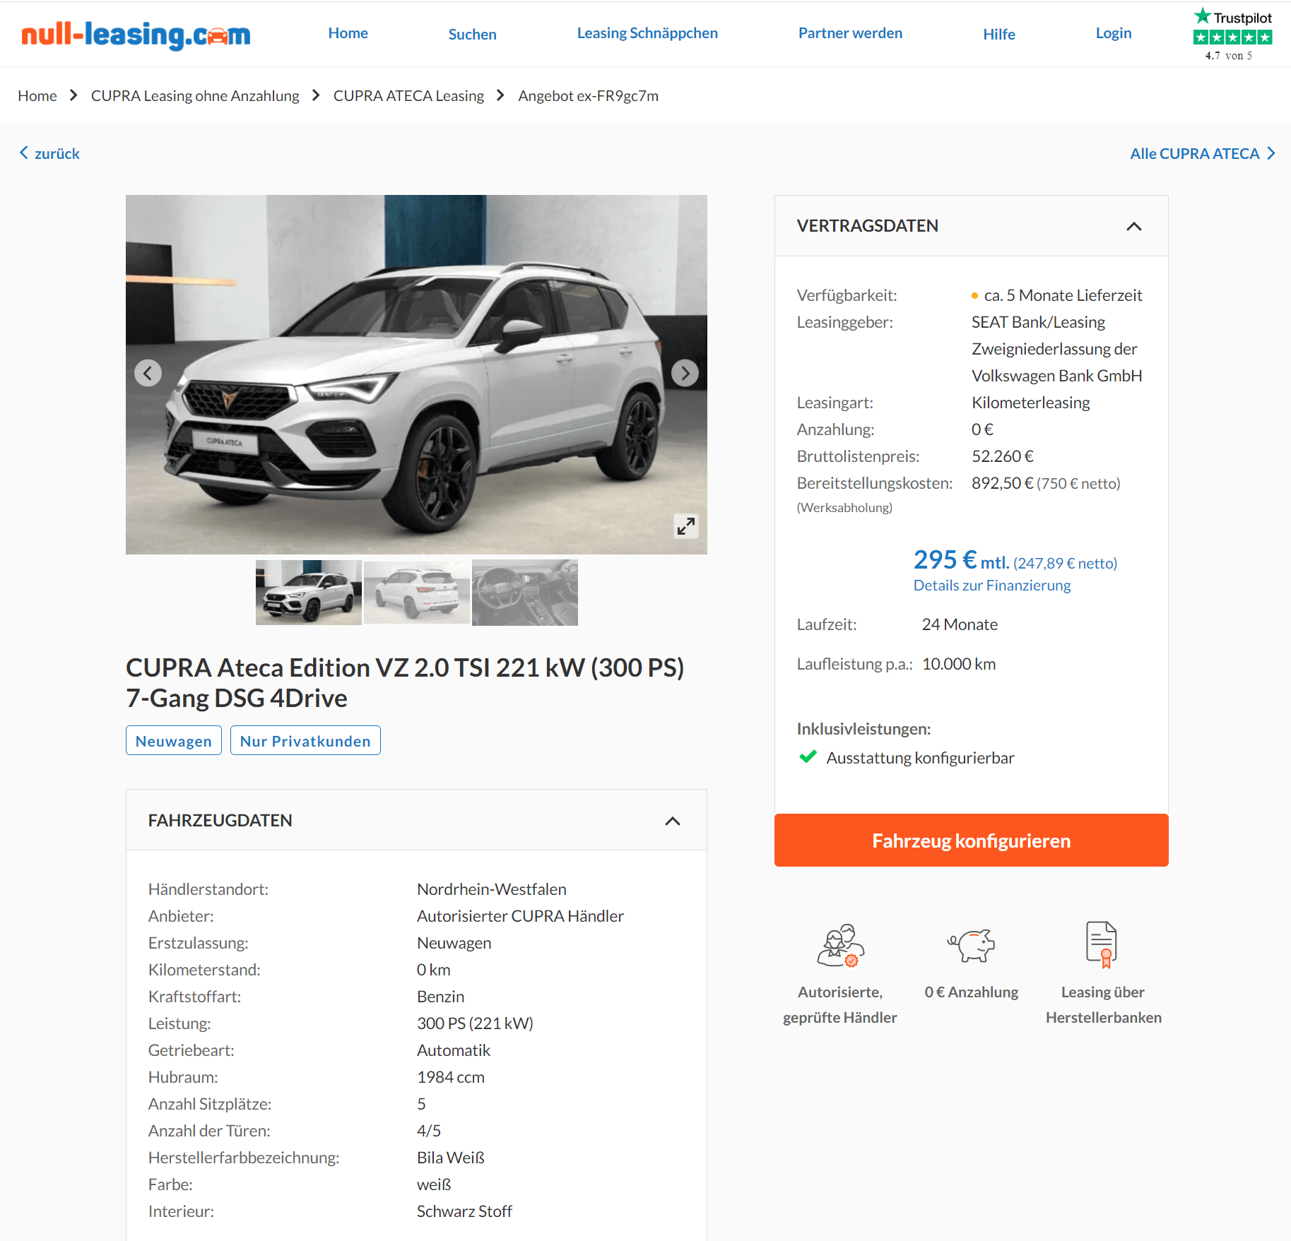Click the Fahrzeug konfigurieren button
The height and width of the screenshot is (1241, 1291).
[x=971, y=841]
